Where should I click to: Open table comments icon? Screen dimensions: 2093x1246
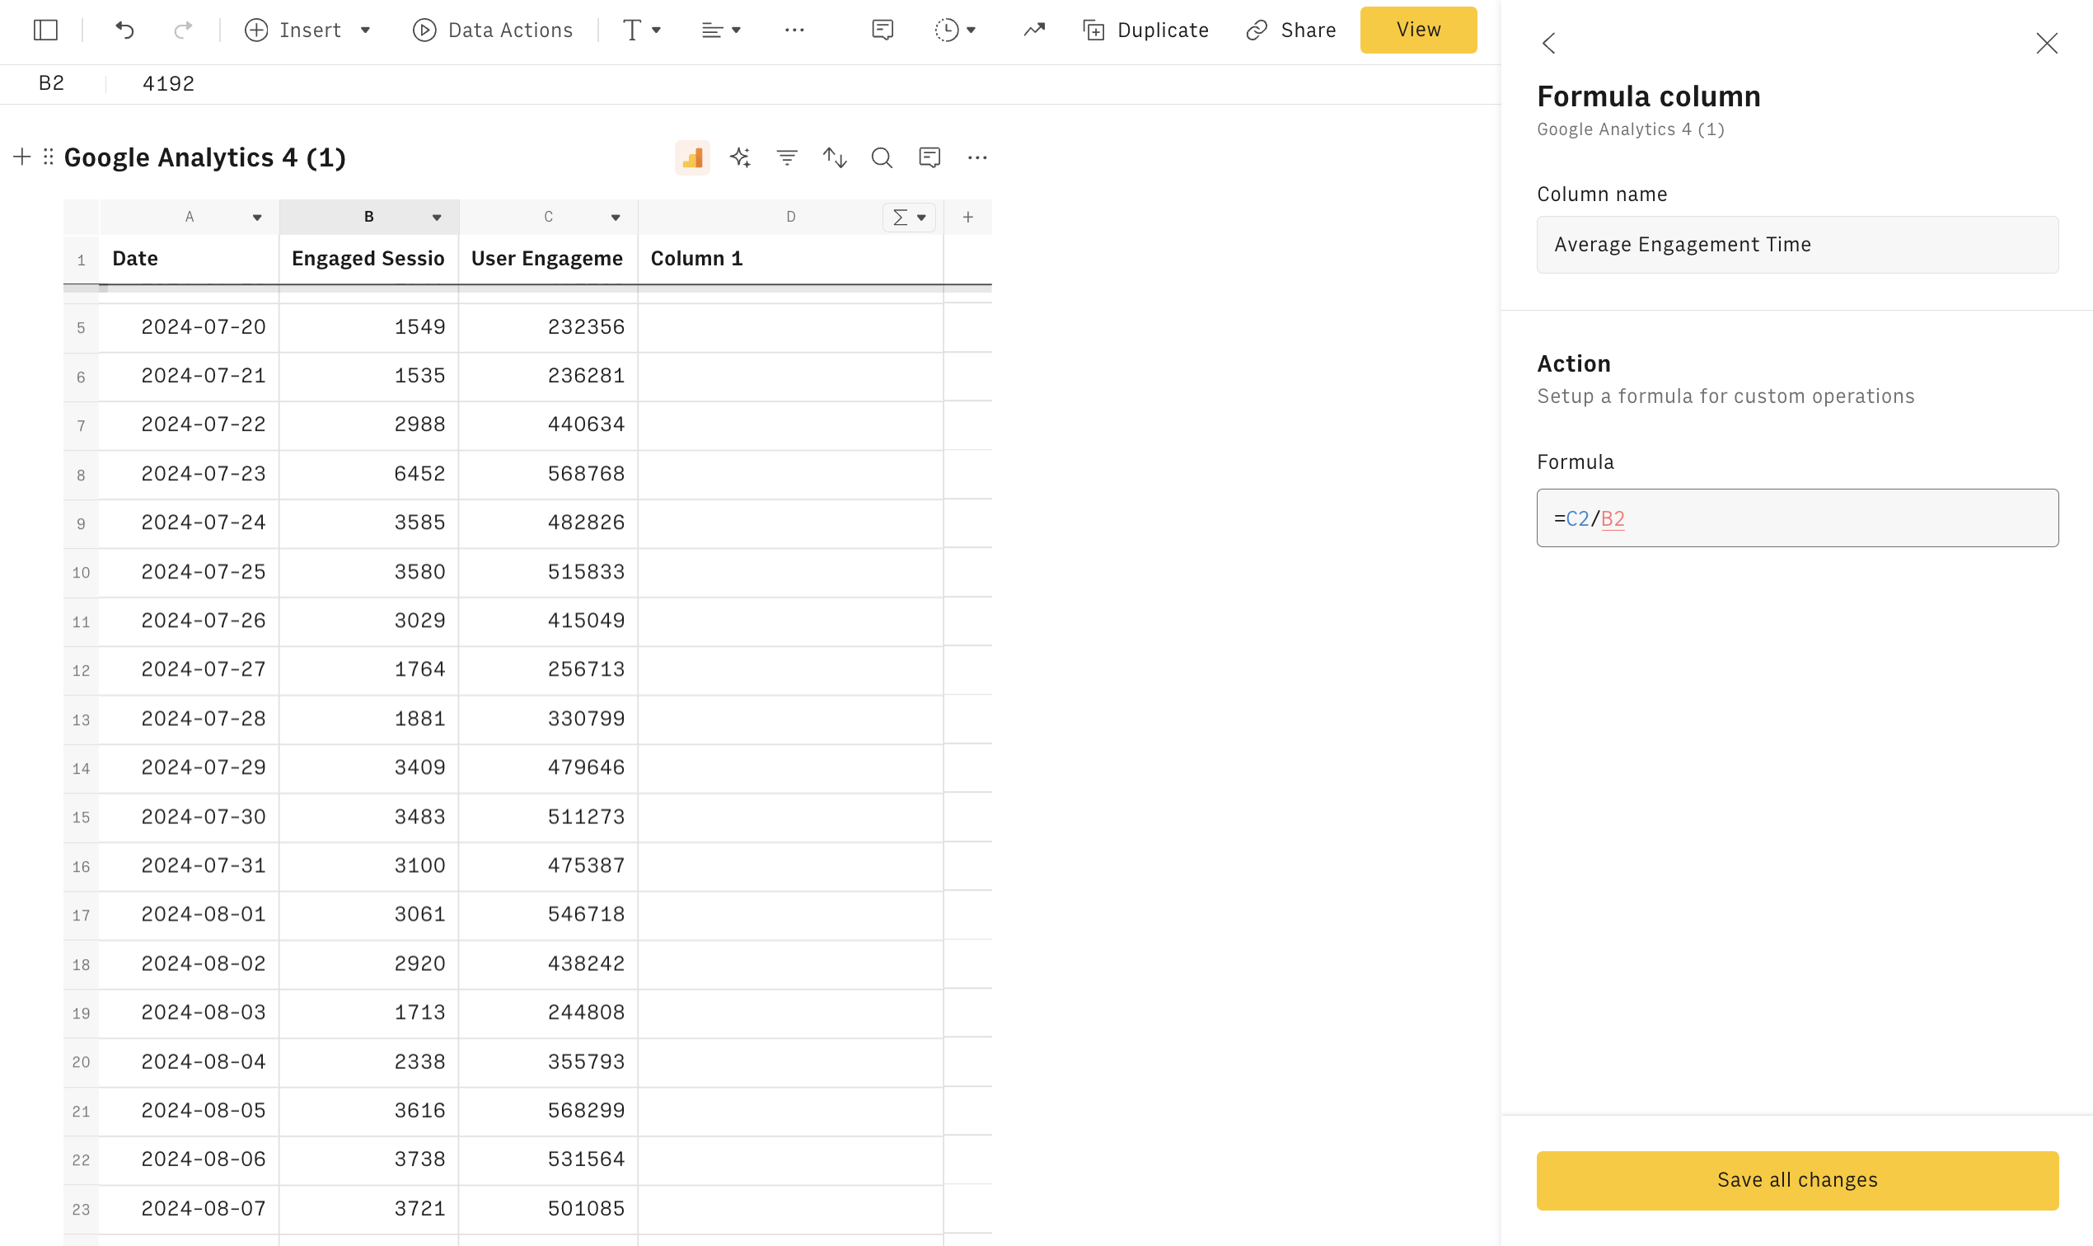929,158
